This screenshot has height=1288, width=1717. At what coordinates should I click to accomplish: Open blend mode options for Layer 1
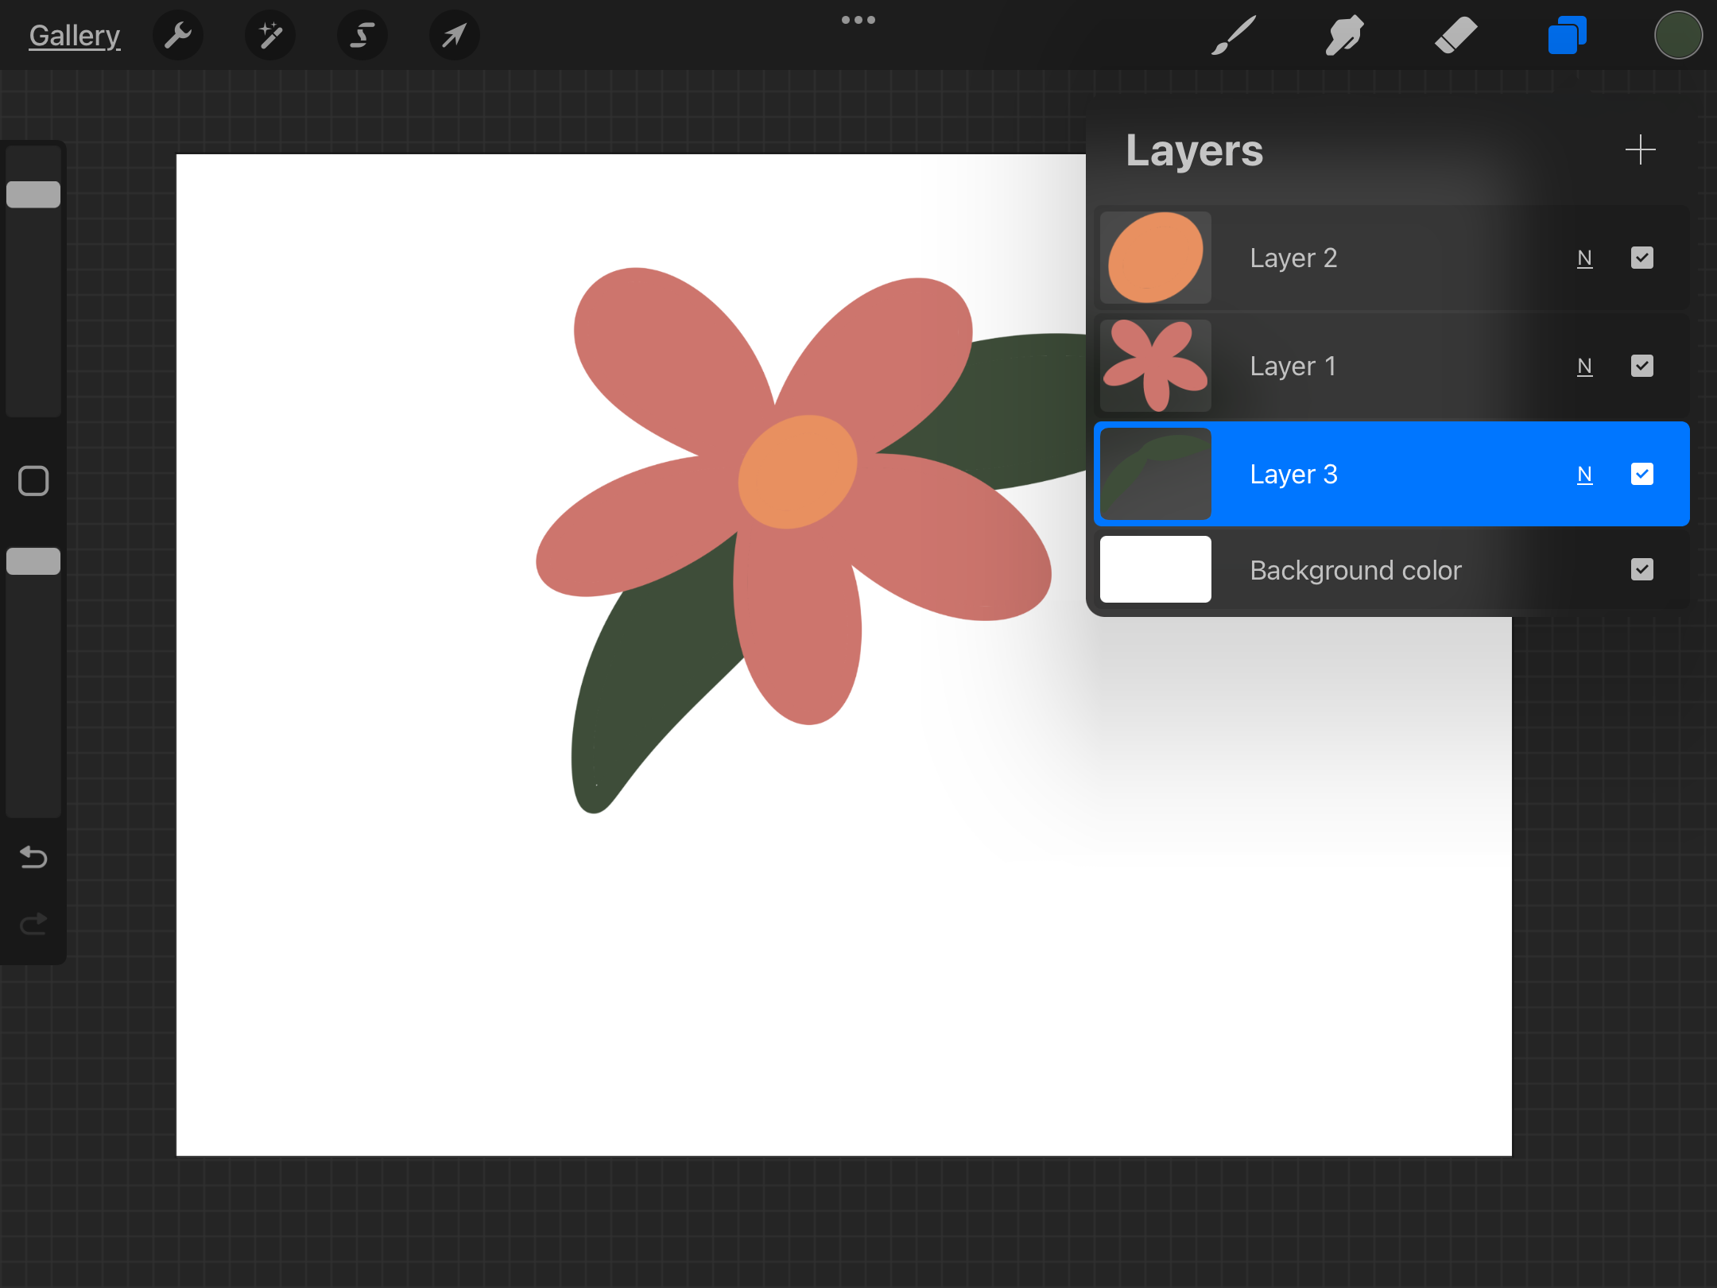tap(1585, 366)
